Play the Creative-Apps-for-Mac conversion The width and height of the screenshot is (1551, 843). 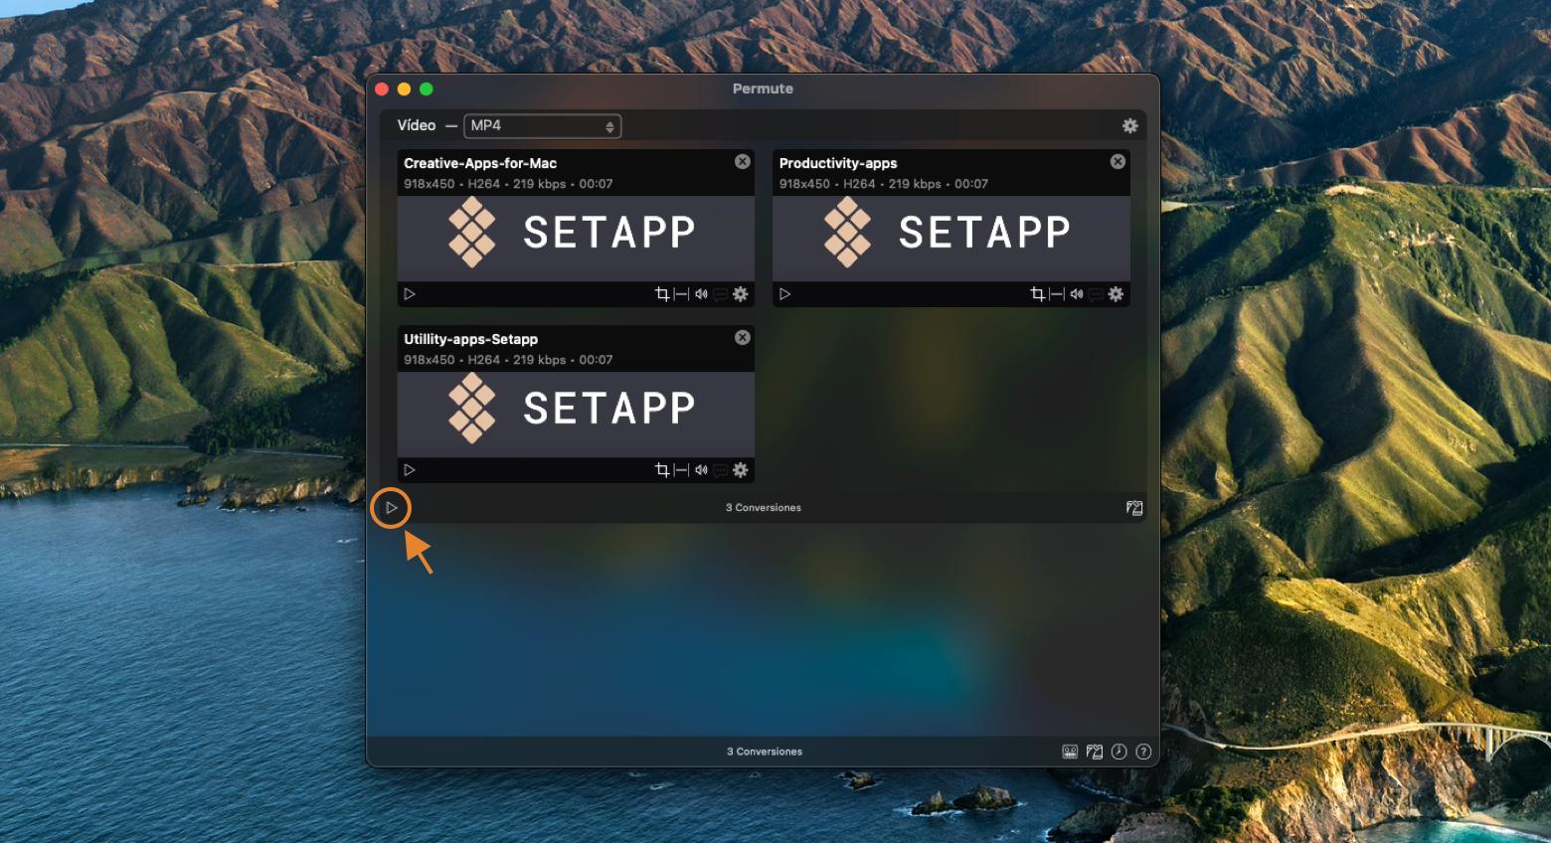point(410,294)
